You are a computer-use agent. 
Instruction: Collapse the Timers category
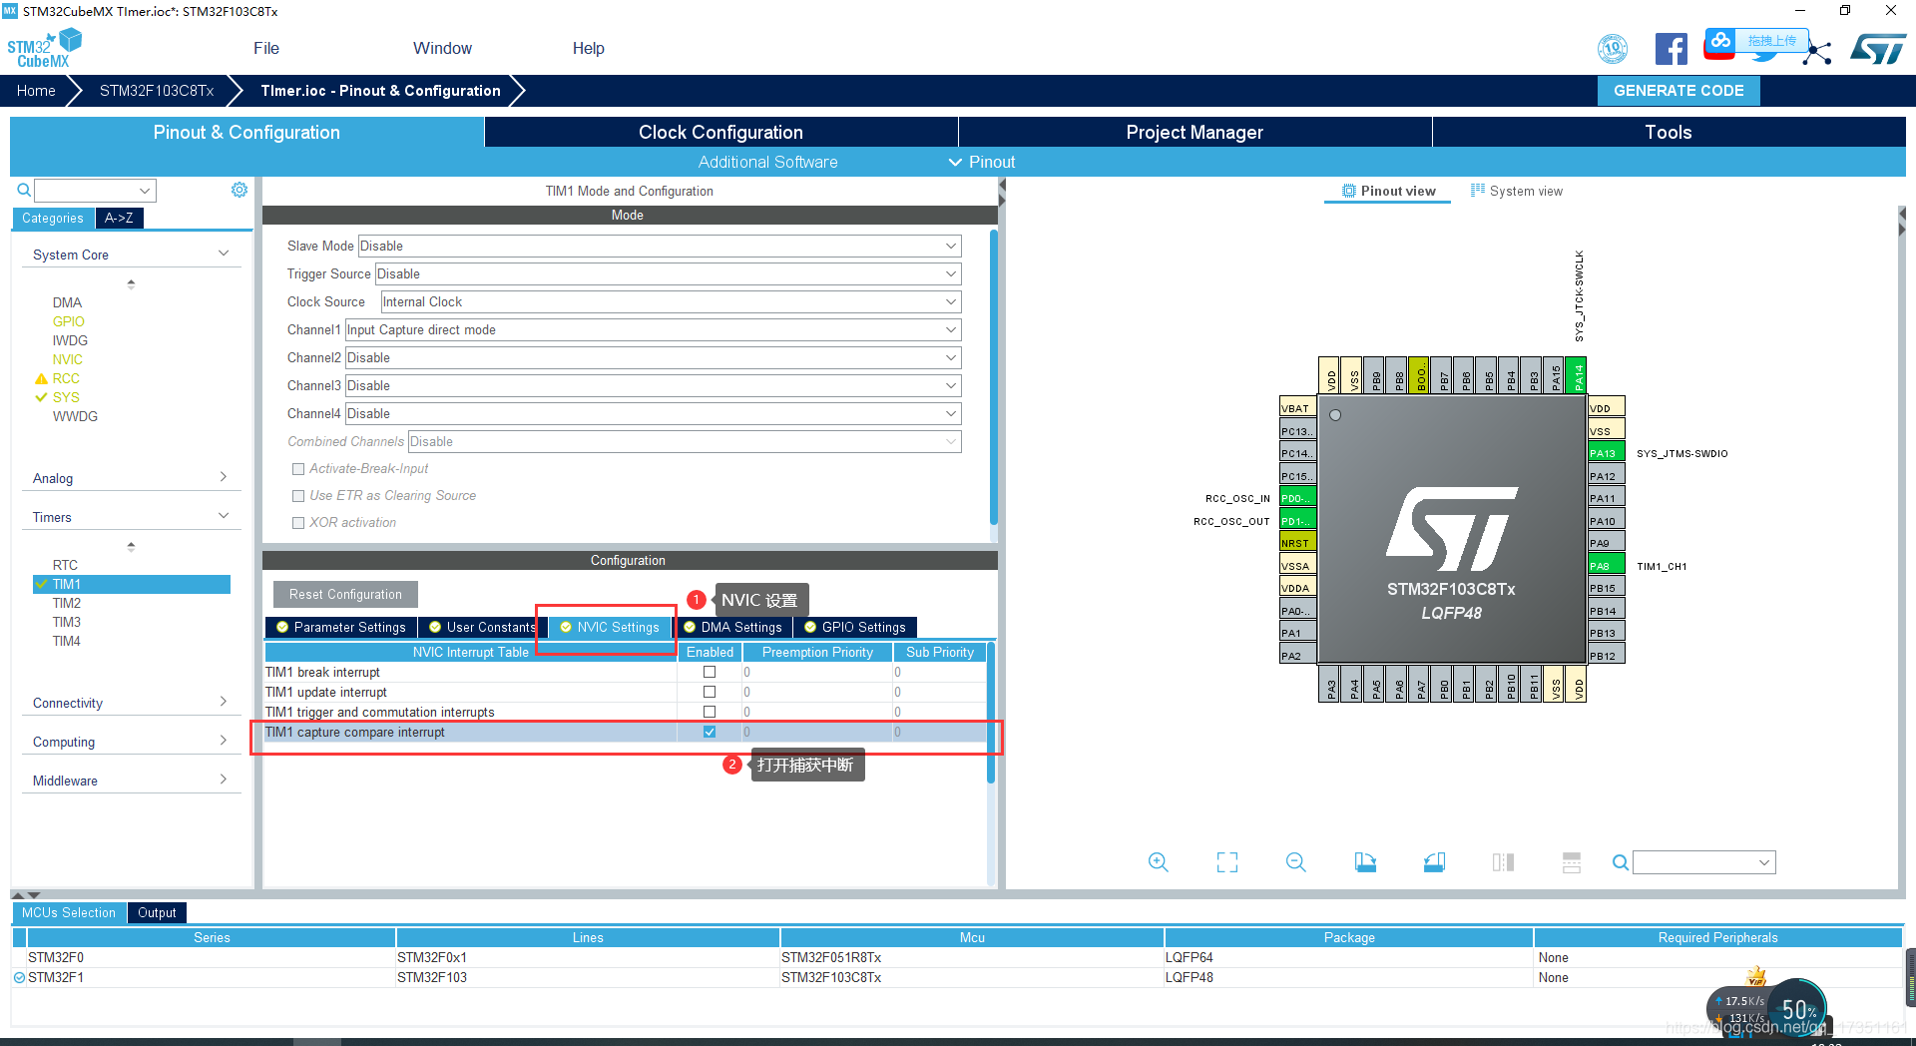coord(131,517)
